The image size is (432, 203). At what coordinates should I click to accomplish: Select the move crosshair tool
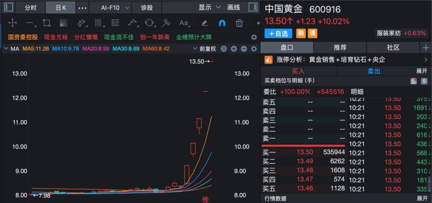[x=13, y=23]
